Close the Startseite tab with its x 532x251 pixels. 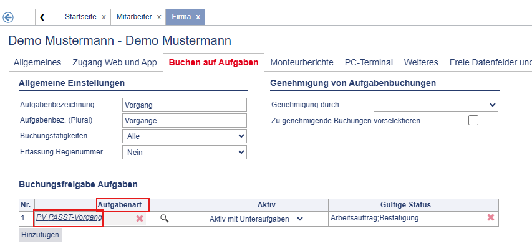coord(104,17)
